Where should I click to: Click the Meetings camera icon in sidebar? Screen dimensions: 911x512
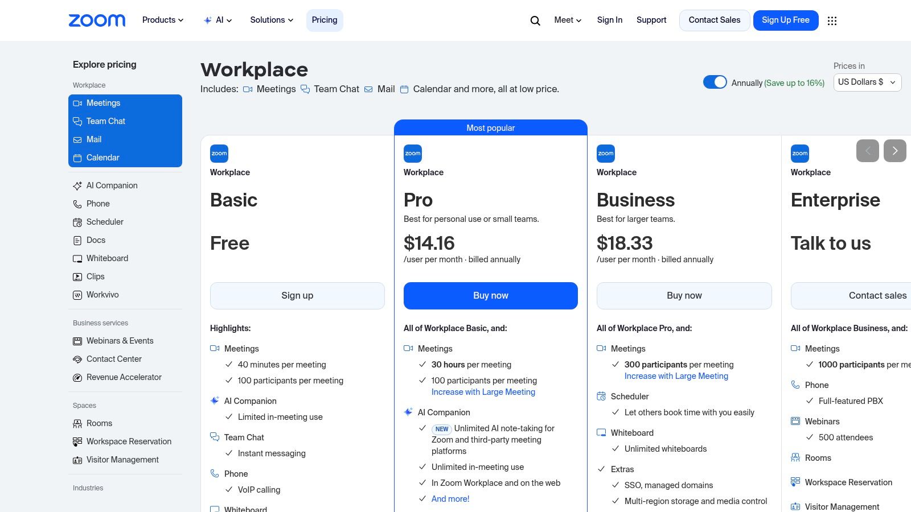[x=77, y=103]
